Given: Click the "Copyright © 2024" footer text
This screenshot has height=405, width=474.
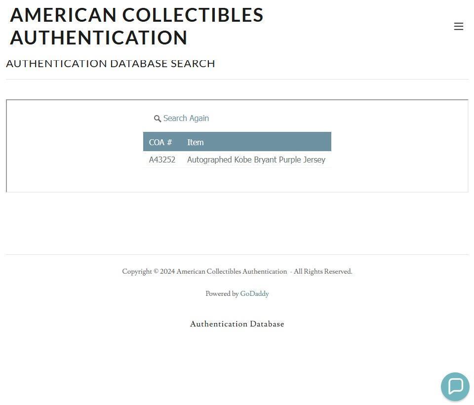Looking at the screenshot, I should click(148, 272).
